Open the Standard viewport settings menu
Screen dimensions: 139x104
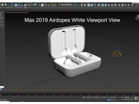[x=17, y=12]
